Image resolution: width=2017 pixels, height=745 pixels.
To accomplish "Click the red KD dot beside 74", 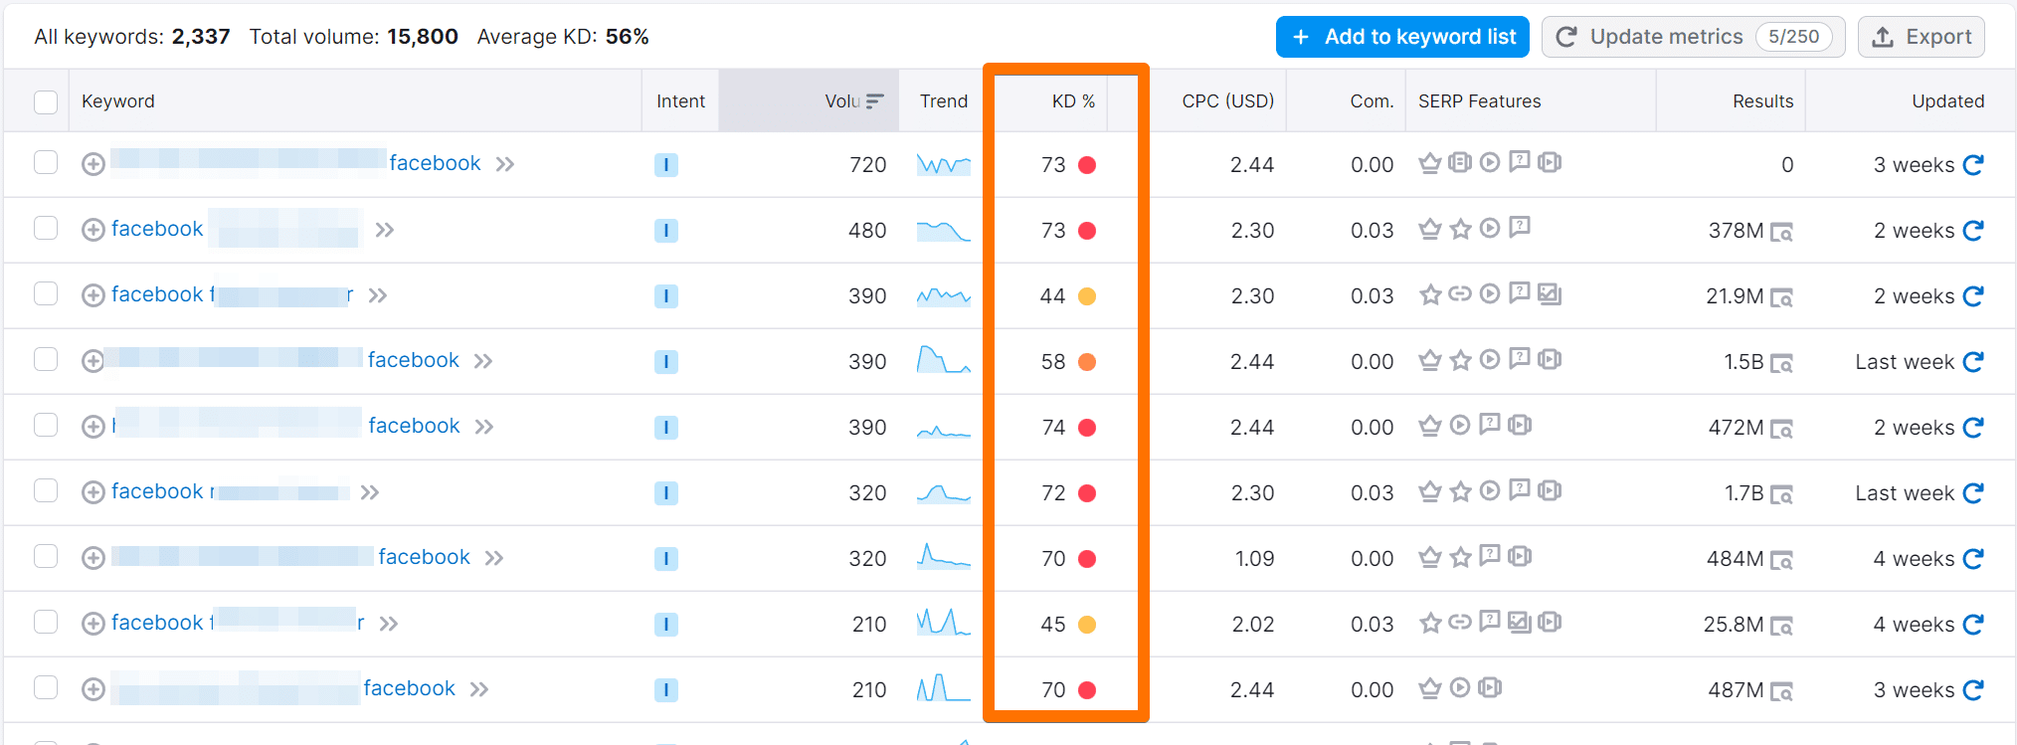I will [x=1087, y=428].
